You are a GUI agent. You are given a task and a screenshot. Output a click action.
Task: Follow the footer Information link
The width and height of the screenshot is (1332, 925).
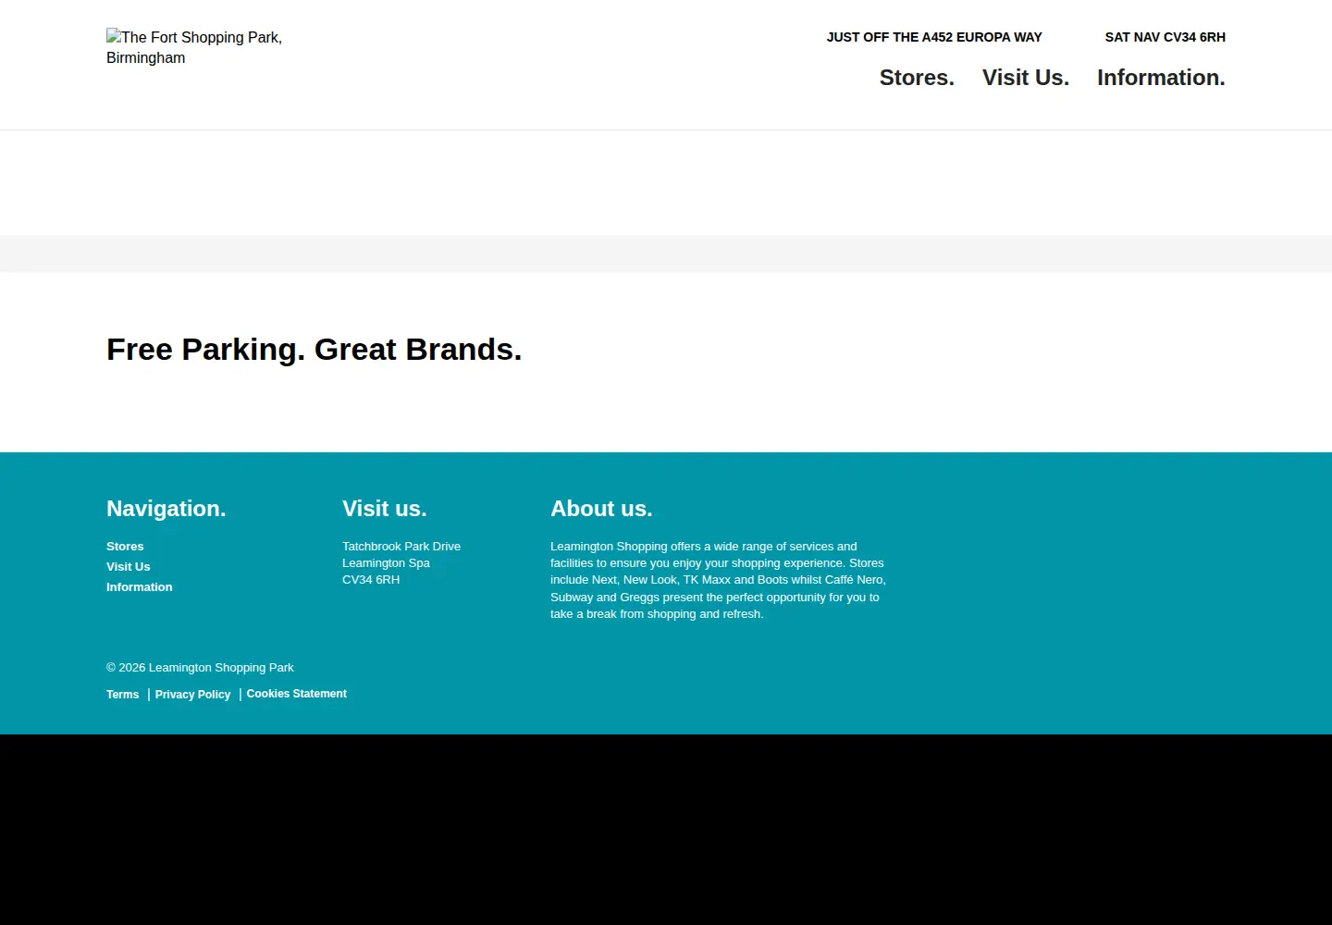point(139,587)
